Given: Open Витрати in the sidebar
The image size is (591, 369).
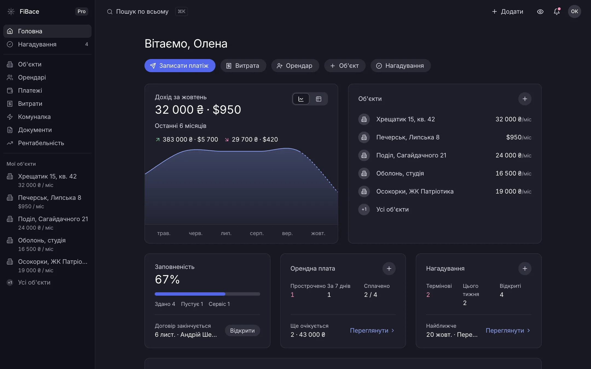Looking at the screenshot, I should (x=47, y=104).
